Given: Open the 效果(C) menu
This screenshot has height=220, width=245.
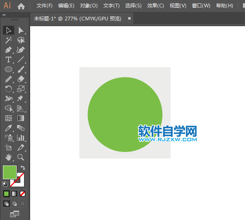Looking at the screenshot, I should click(x=155, y=6).
